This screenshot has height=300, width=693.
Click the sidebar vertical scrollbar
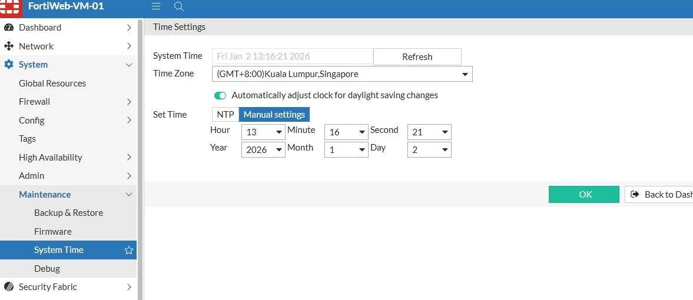[140, 159]
